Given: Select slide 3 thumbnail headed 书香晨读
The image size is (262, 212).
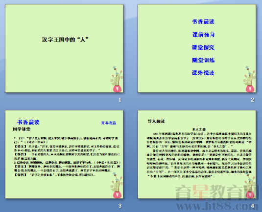Looking at the screenshot, I should pos(64,154).
